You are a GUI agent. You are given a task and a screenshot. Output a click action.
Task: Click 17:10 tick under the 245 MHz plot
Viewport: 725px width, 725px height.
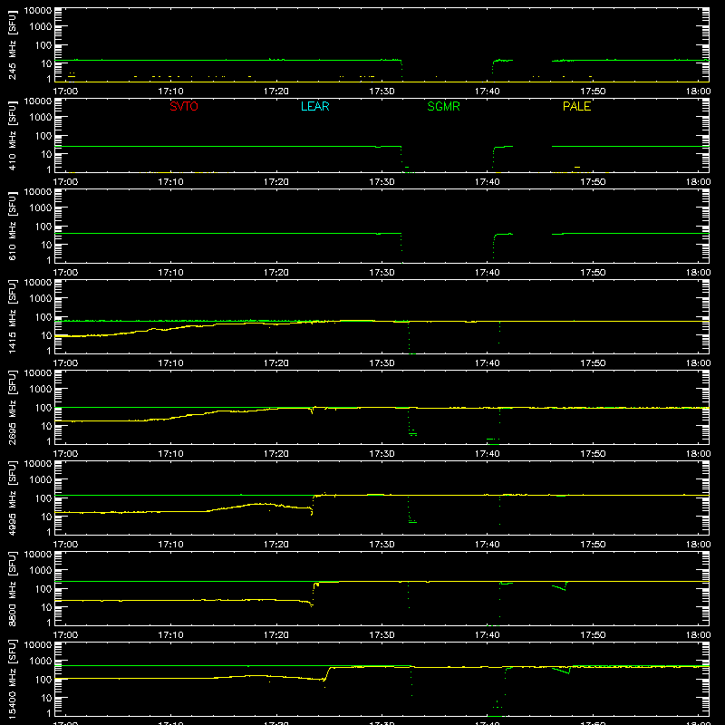[170, 92]
